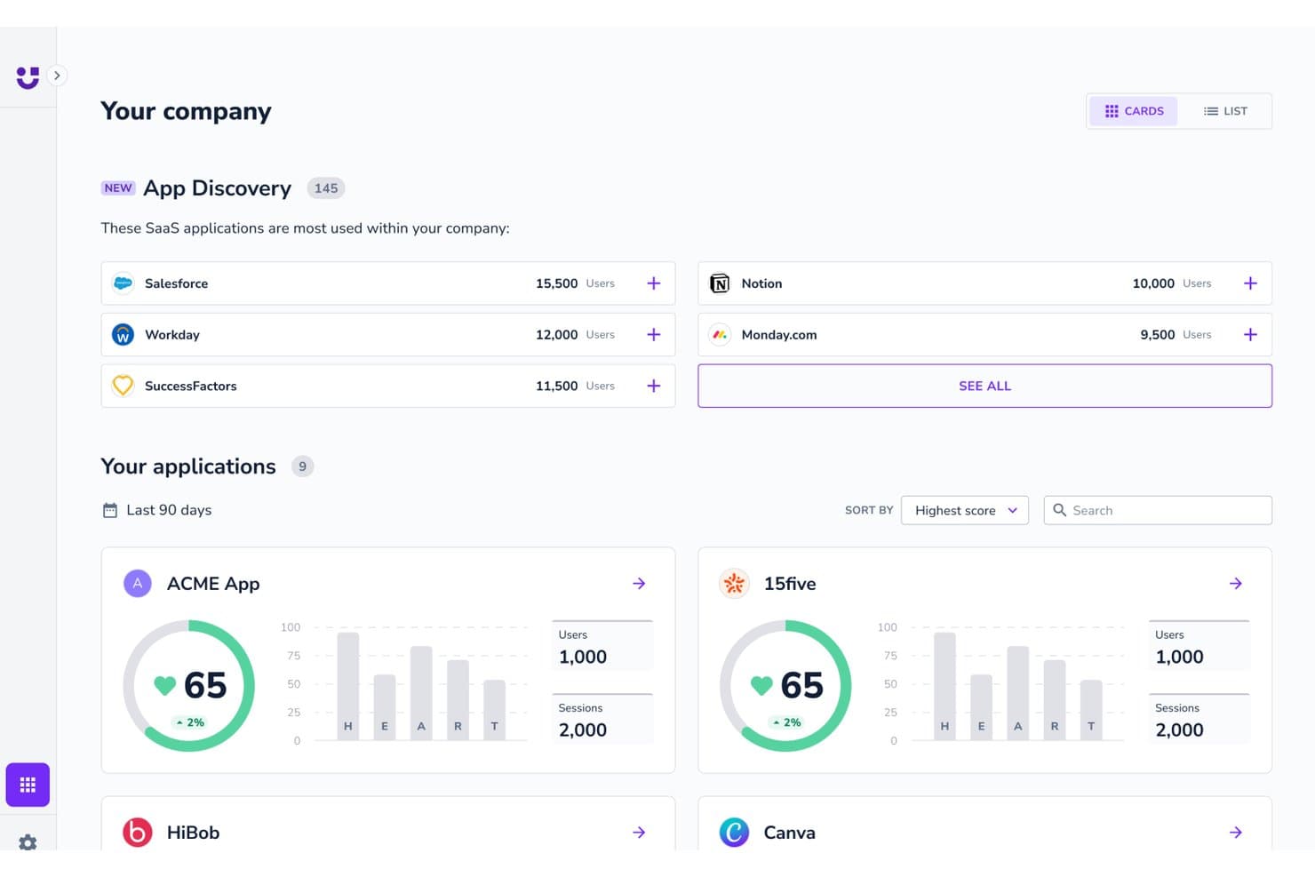The width and height of the screenshot is (1315, 877).
Task: Click 15five Sessions value 2,000
Action: 1179,730
